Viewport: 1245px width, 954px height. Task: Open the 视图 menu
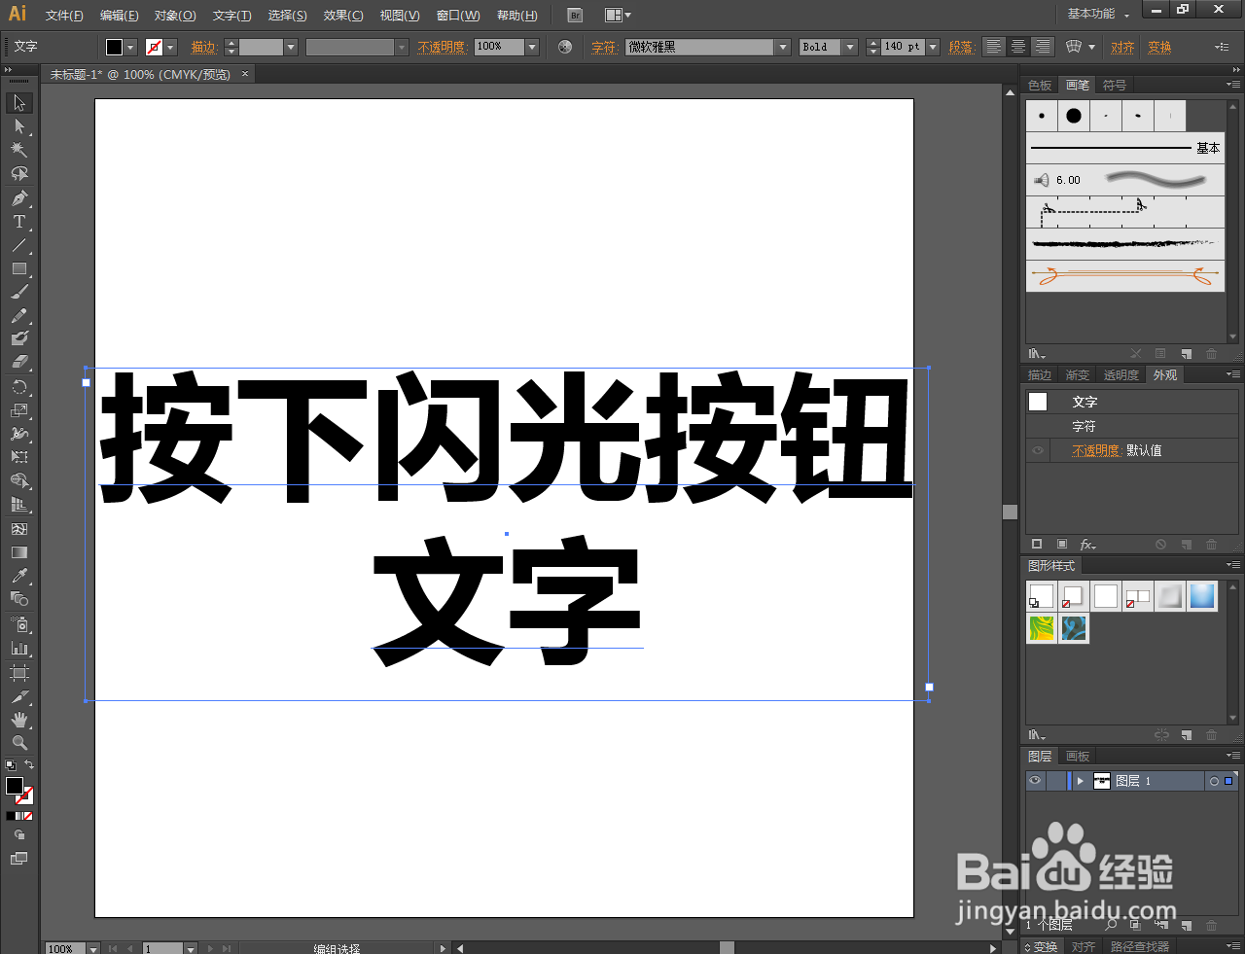point(398,15)
